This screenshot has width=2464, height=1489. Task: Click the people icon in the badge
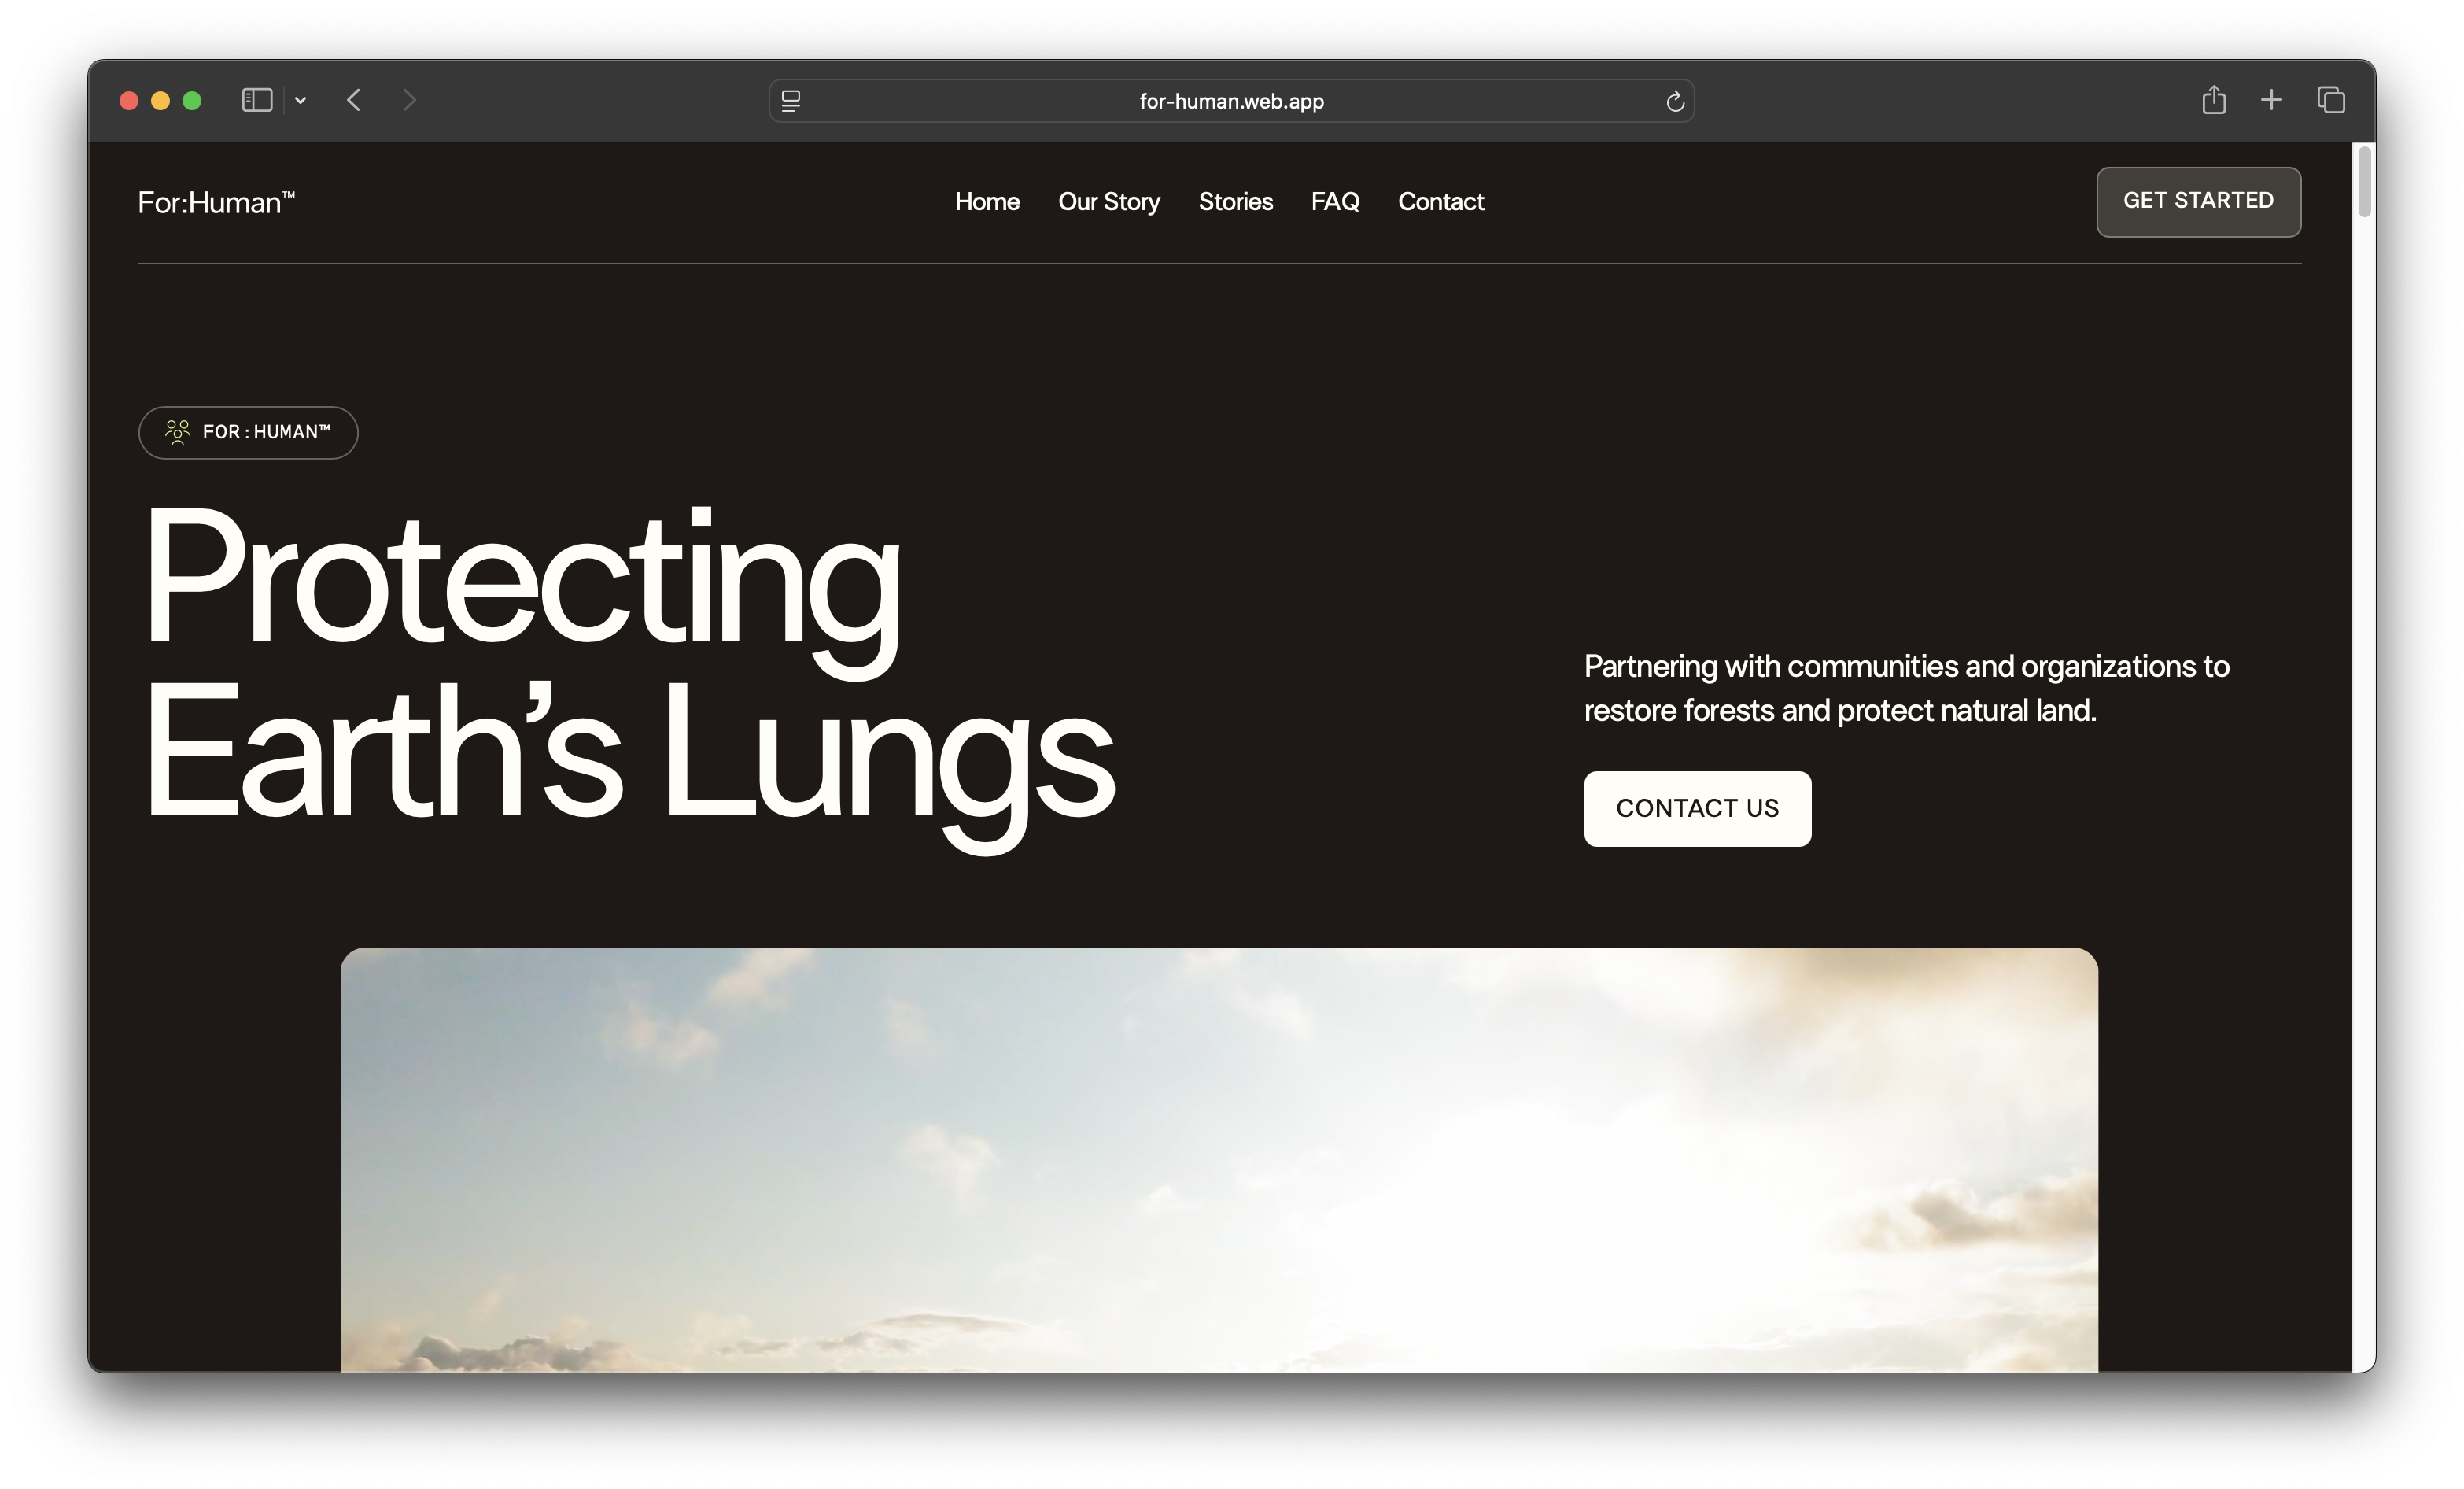click(177, 432)
